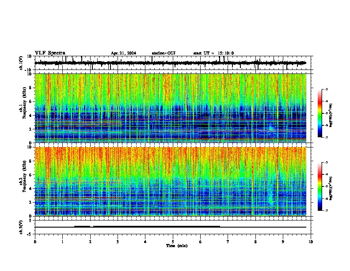Viewport: 350px width, 271px height.
Task: Click the ch.1 color bar label "-3"
Action: [326, 89]
